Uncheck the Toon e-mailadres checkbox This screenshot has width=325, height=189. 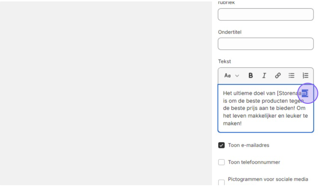point(221,145)
